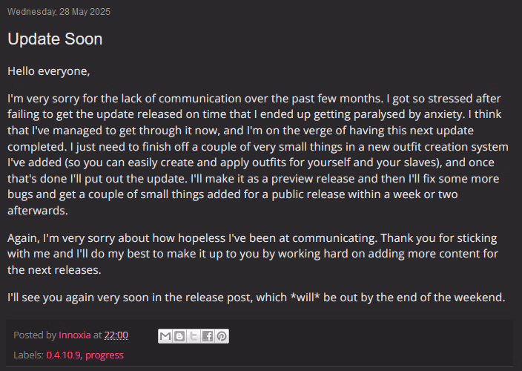The width and height of the screenshot is (522, 371).
Task: Click paragraph starting Again, I'm very sorry
Action: click(253, 254)
